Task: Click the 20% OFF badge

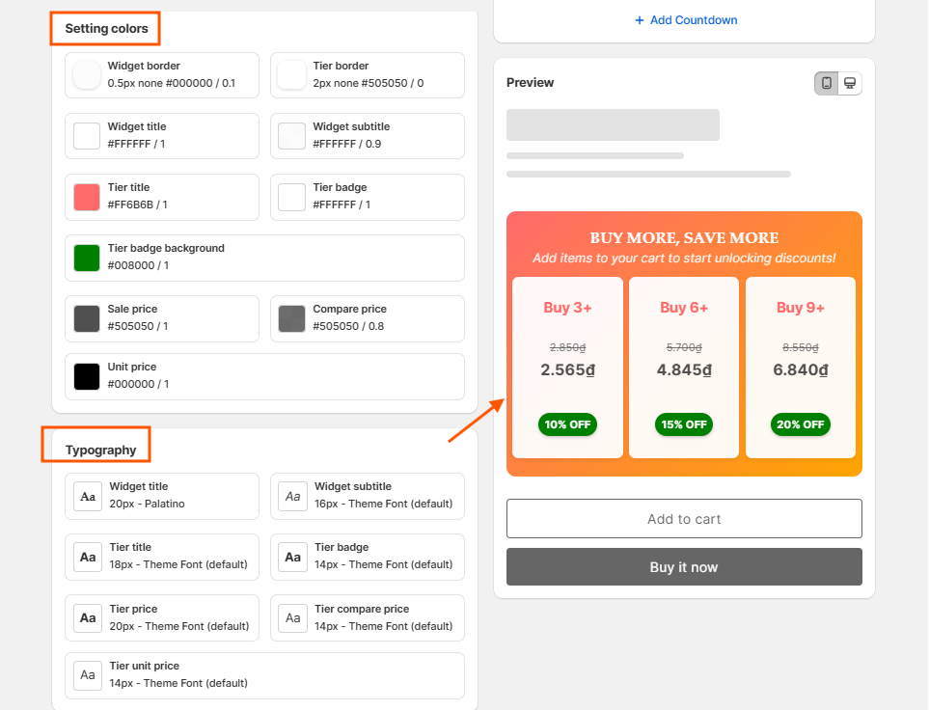Action: tap(801, 424)
